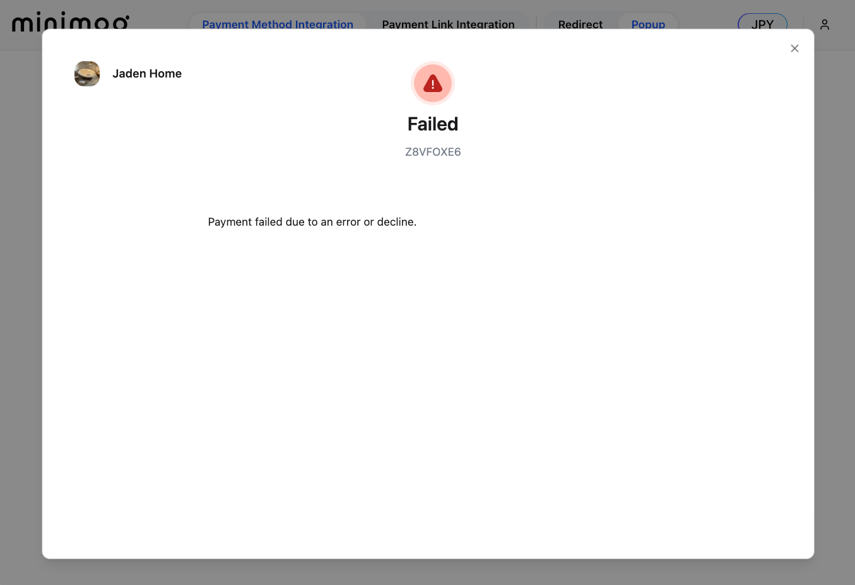This screenshot has height=585, width=855.
Task: Switch to Payment Method Integration tab
Action: pyautogui.click(x=278, y=24)
